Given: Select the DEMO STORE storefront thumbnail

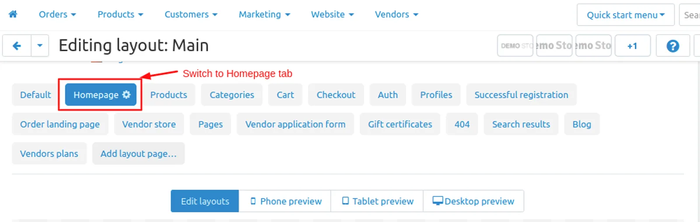Looking at the screenshot, I should [515, 46].
